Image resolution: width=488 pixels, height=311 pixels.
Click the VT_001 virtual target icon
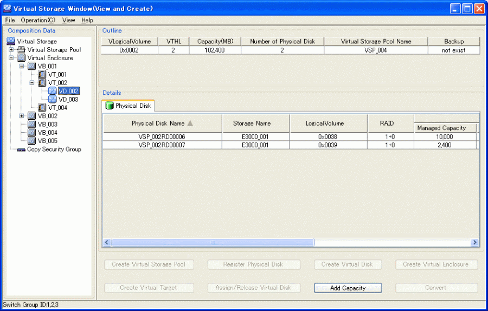coord(42,74)
